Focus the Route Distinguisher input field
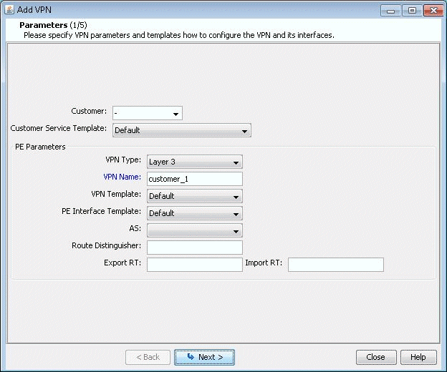 pyautogui.click(x=194, y=248)
